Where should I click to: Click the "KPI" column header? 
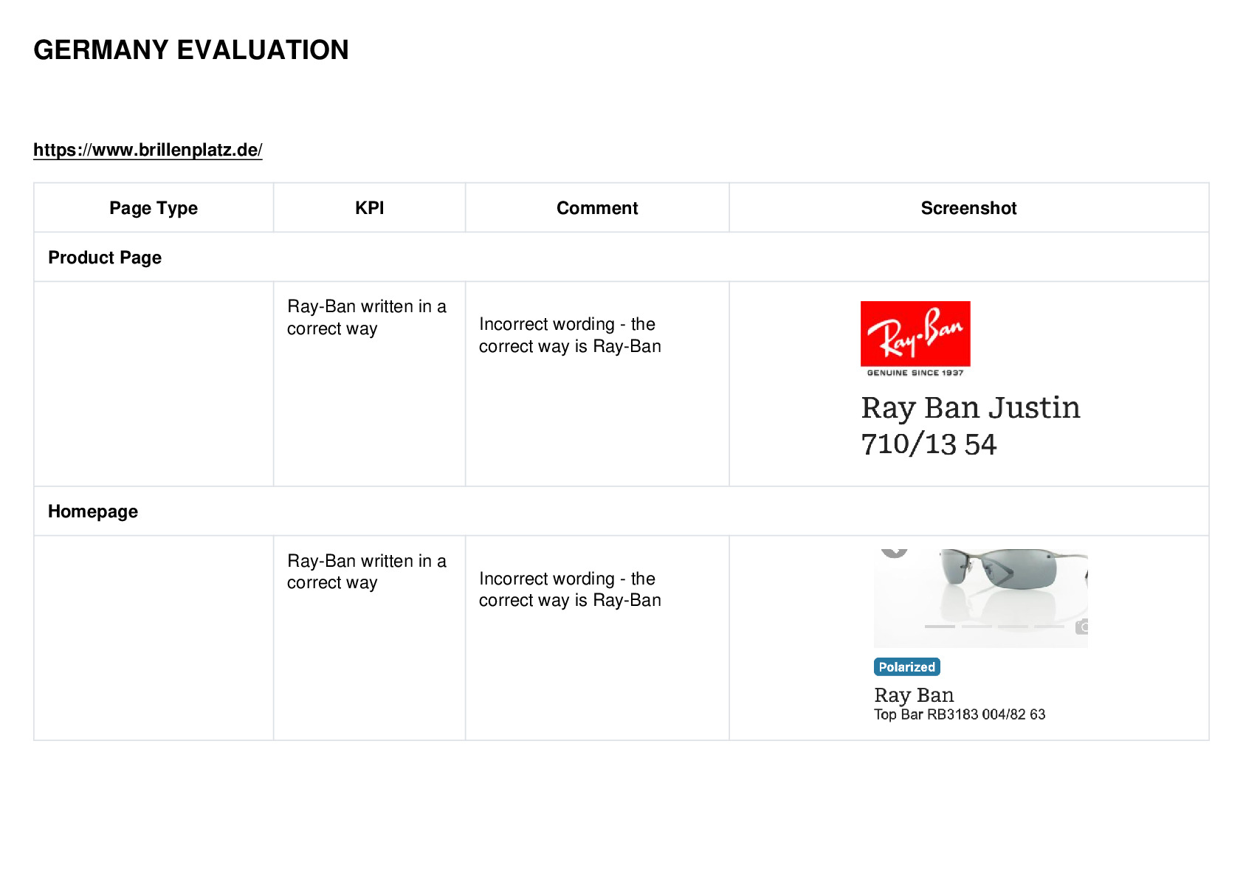(369, 208)
